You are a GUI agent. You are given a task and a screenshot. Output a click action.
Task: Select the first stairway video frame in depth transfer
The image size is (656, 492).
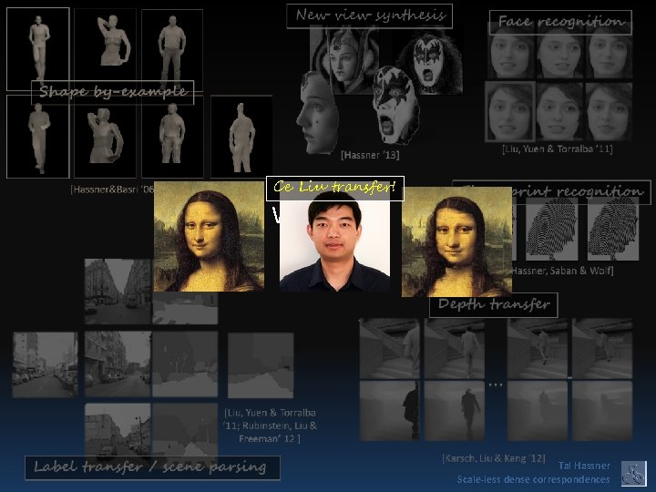[x=390, y=349]
